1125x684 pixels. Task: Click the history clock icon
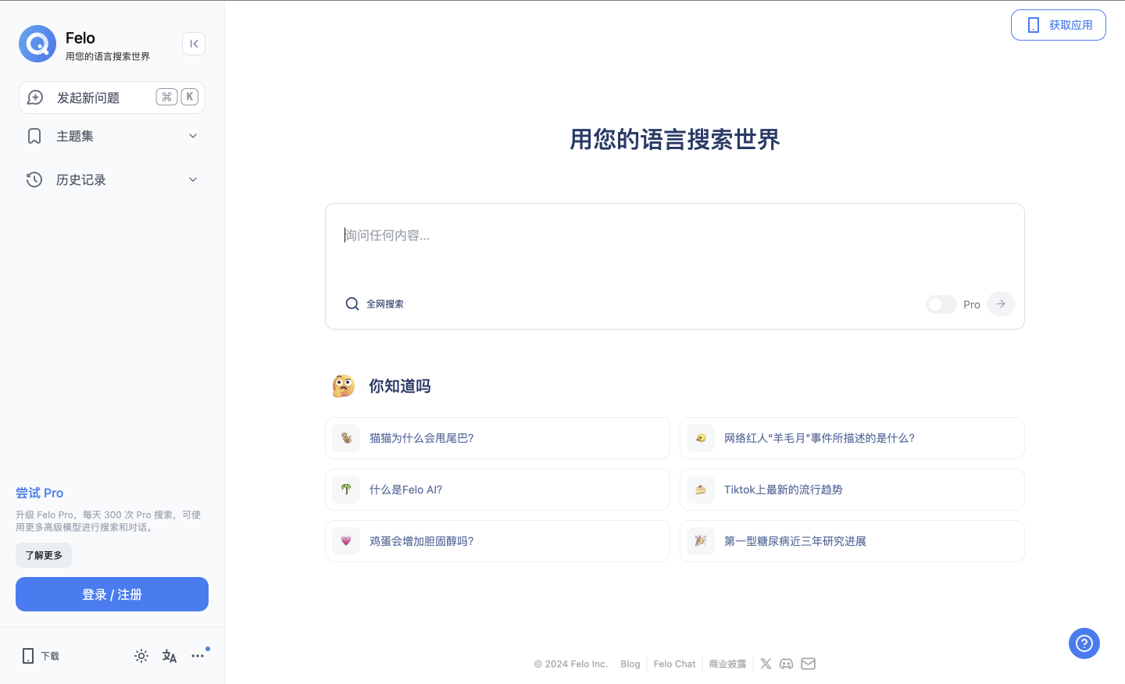click(x=34, y=180)
